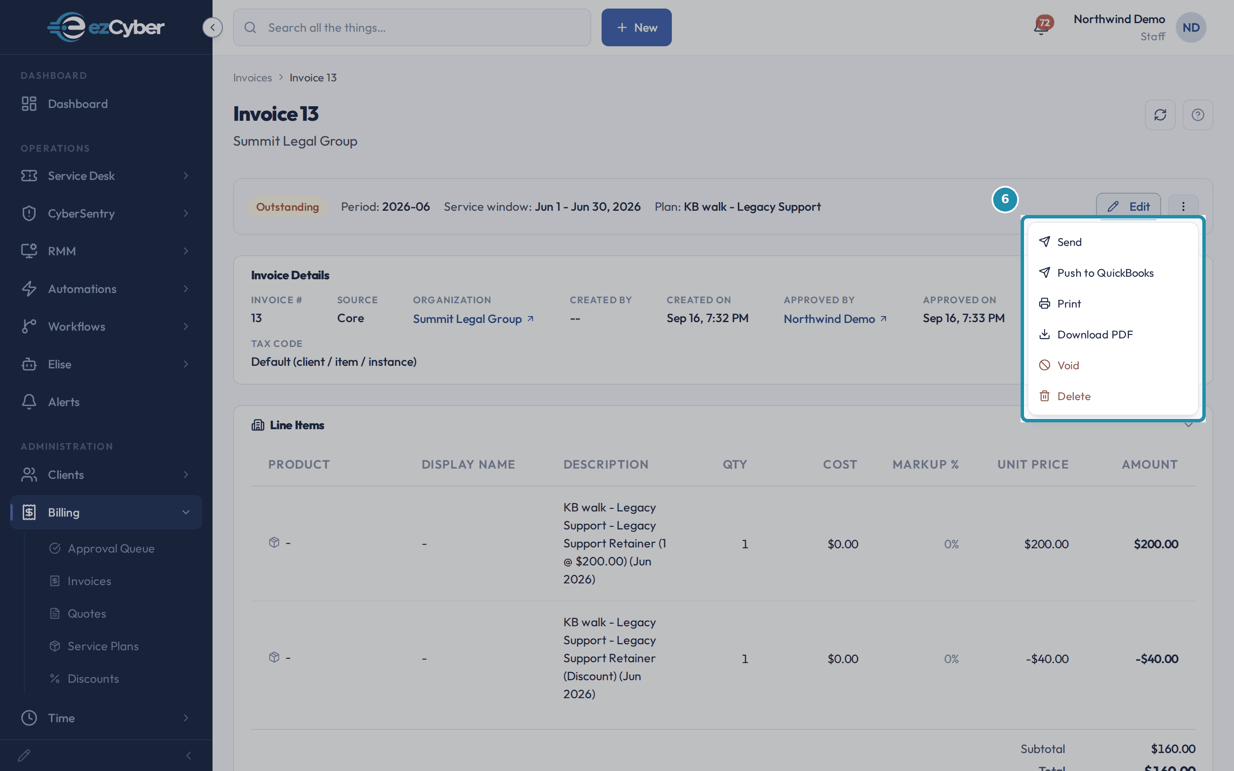Open Discounts under Billing
The width and height of the screenshot is (1234, 771).
click(x=93, y=679)
